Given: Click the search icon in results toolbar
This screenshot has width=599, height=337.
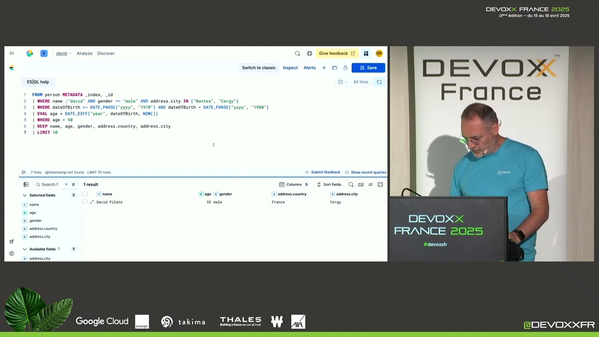Looking at the screenshot, I should (x=351, y=184).
